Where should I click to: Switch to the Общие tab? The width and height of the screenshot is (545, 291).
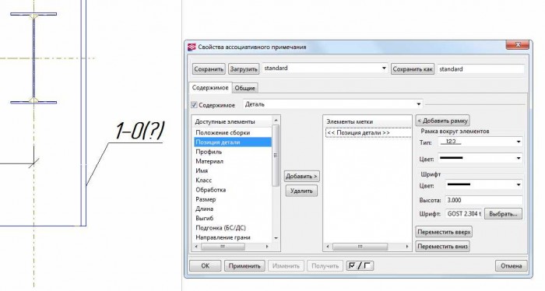(x=244, y=88)
